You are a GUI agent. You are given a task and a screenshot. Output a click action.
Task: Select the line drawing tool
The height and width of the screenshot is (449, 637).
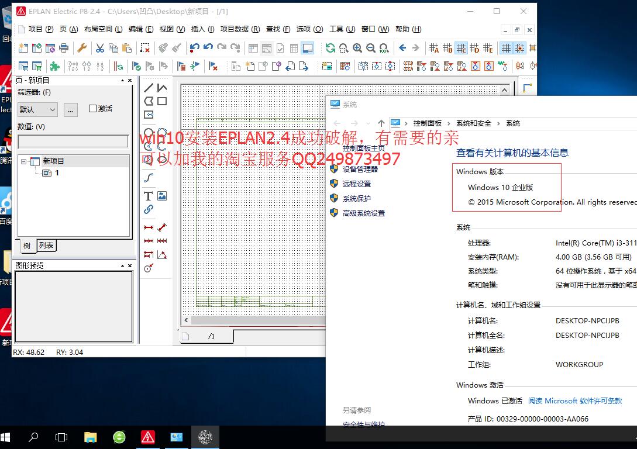[149, 88]
